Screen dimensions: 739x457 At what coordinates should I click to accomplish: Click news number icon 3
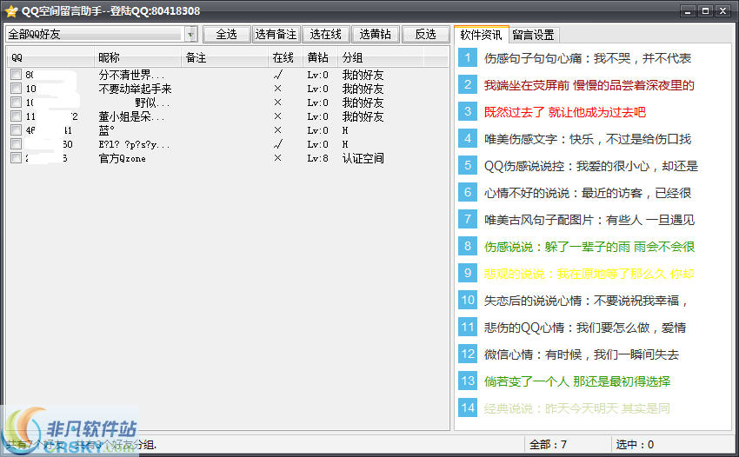(468, 112)
